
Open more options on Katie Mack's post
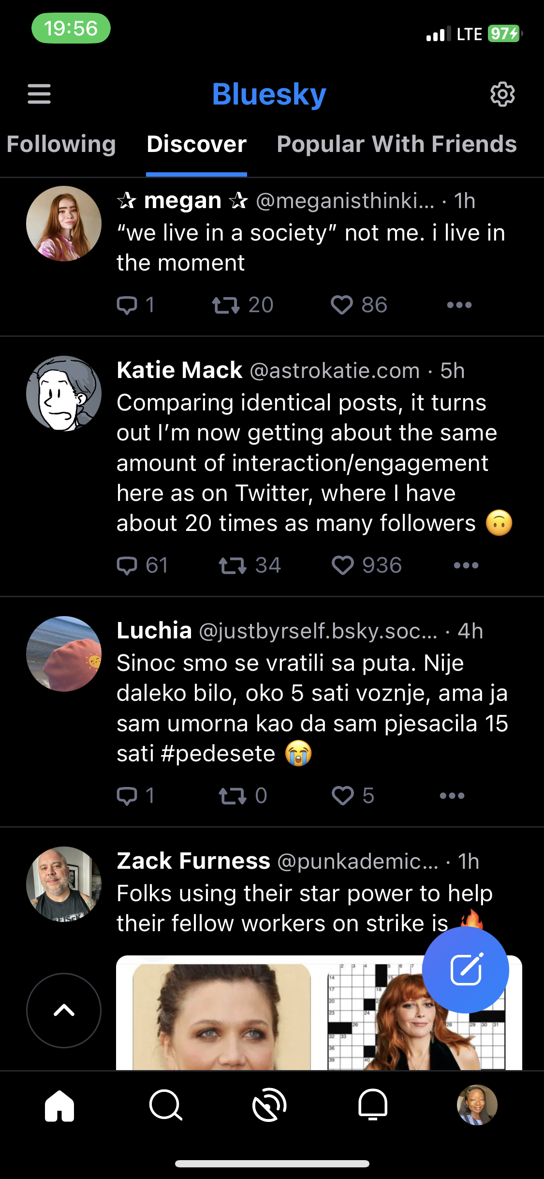click(x=466, y=565)
